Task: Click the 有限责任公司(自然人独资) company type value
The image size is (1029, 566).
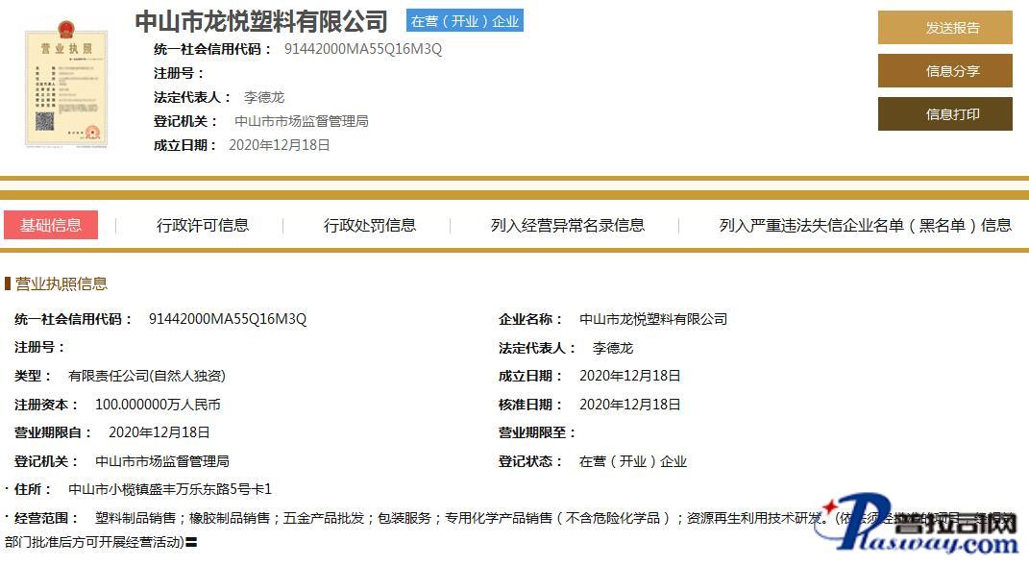Action: click(147, 376)
